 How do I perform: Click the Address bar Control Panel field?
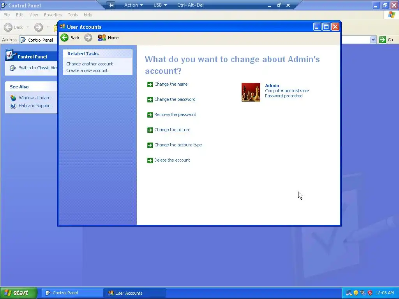coord(39,40)
